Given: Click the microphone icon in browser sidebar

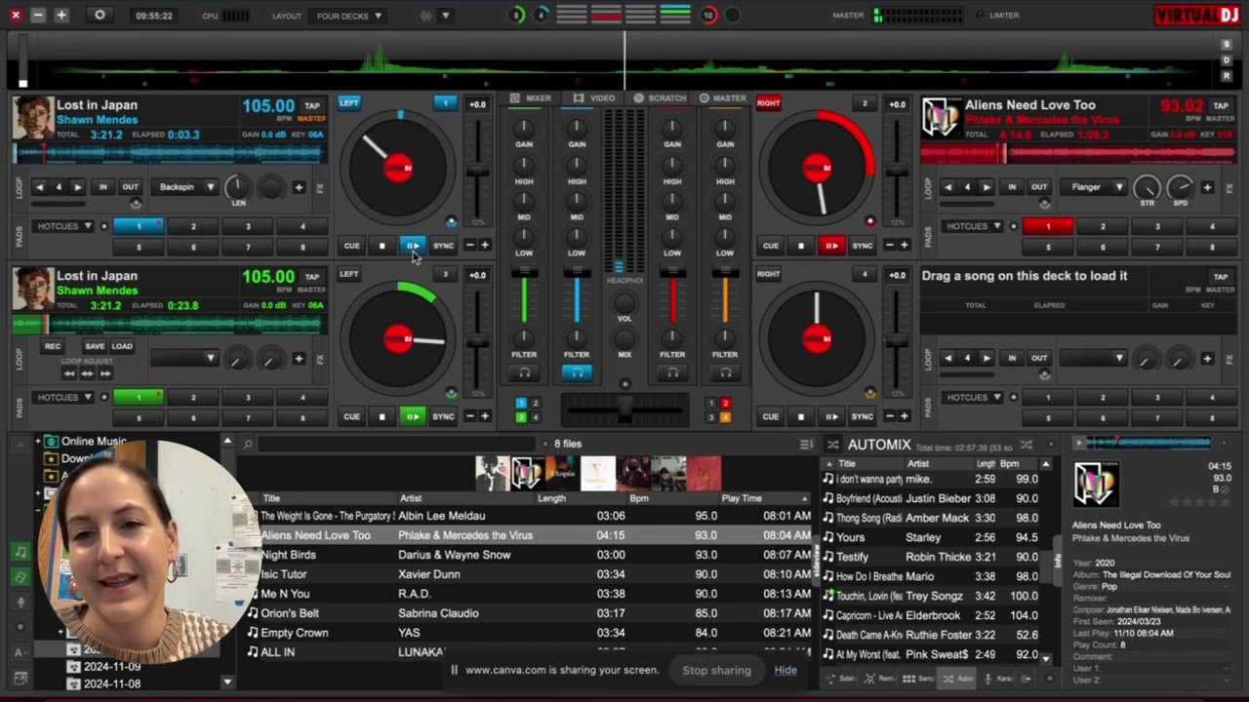Looking at the screenshot, I should (x=20, y=603).
